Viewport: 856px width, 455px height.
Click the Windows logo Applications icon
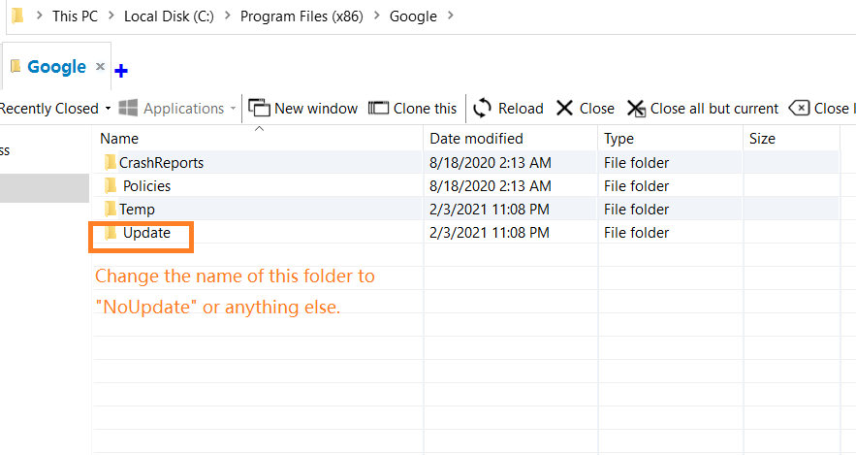128,108
